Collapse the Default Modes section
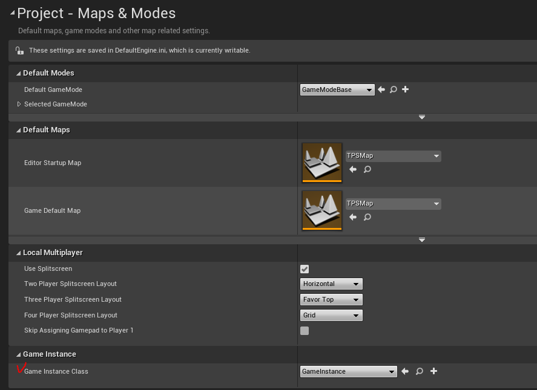 pos(19,73)
